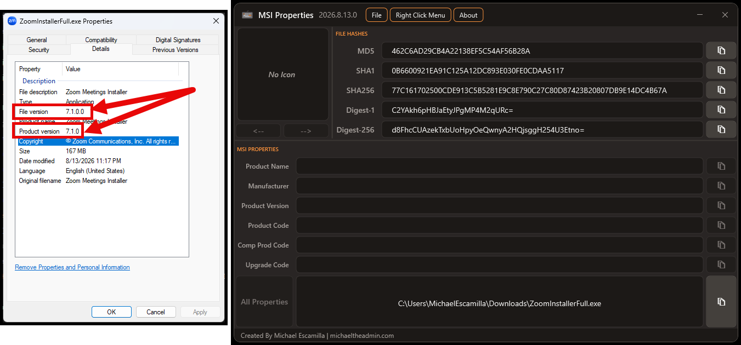741x345 pixels.
Task: Copy the Comp Prod Code field
Action: (x=721, y=245)
